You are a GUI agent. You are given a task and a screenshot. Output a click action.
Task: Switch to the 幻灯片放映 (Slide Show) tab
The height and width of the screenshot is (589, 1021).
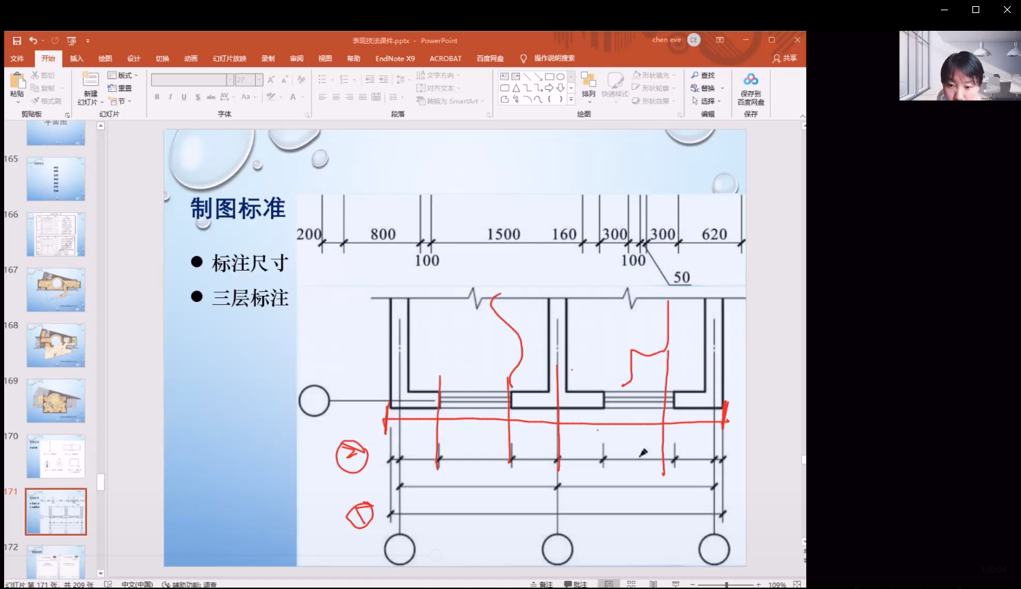pos(229,59)
